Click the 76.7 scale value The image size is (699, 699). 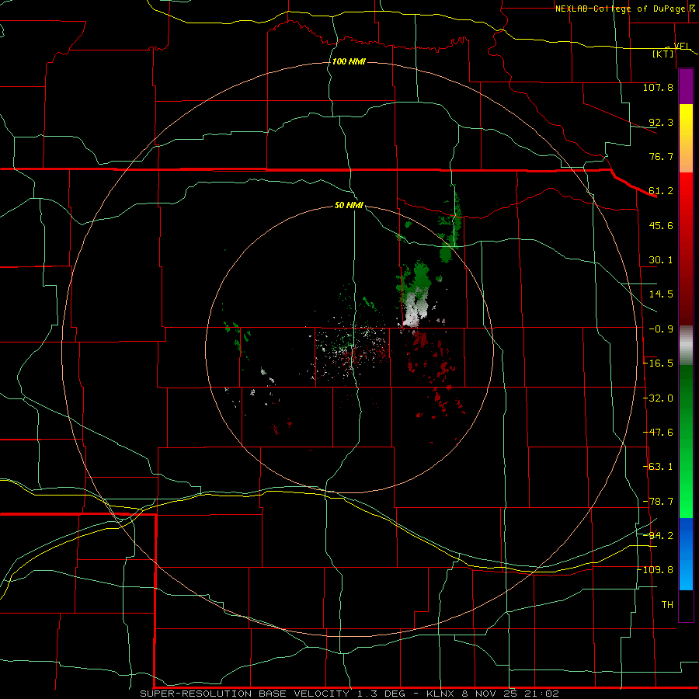[661, 156]
